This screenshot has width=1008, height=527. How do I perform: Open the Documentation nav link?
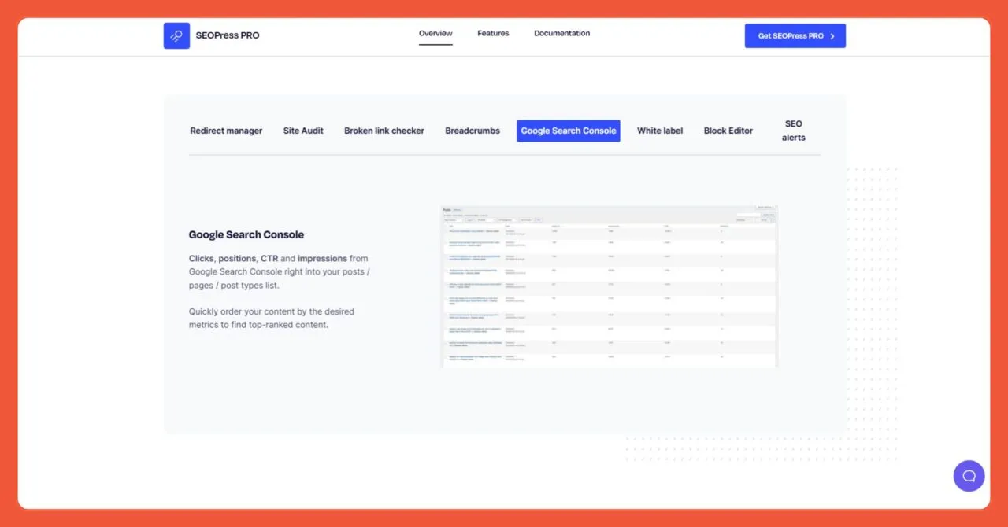[x=561, y=34]
